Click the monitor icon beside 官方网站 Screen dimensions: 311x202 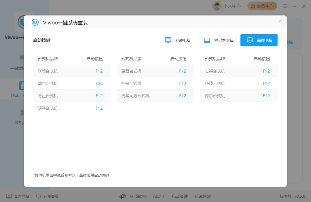(9, 196)
